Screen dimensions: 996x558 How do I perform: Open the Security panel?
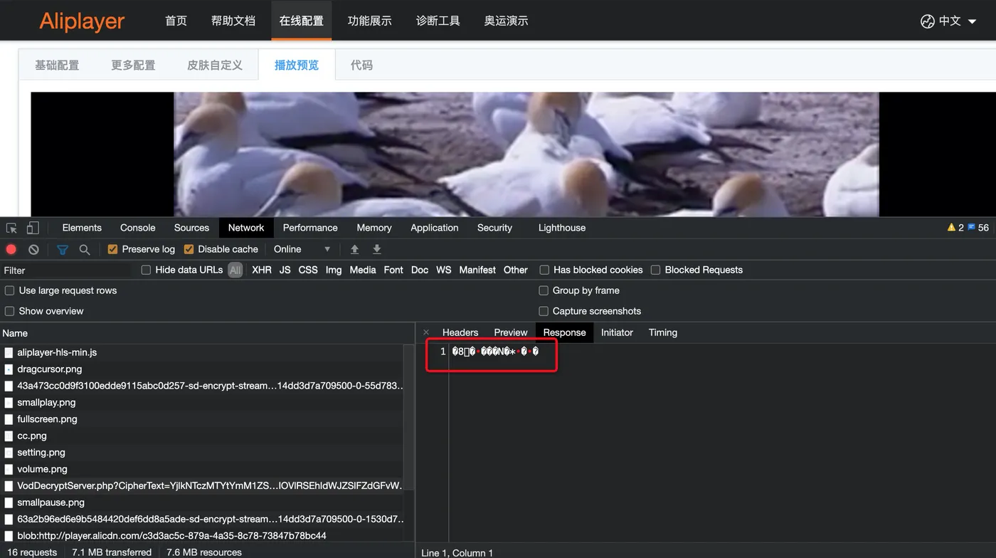coord(494,228)
